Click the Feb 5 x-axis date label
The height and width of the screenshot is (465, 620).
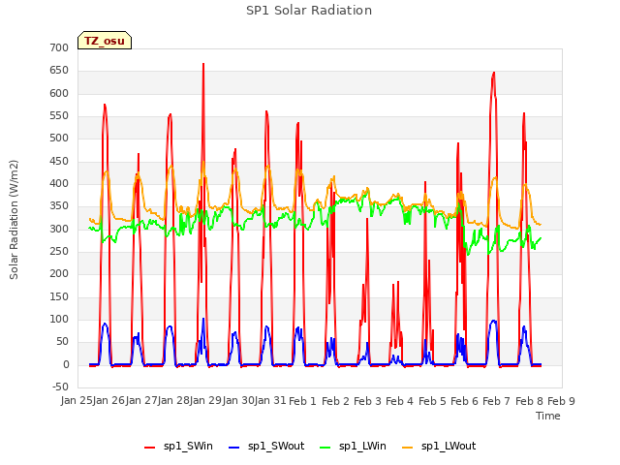[432, 401]
